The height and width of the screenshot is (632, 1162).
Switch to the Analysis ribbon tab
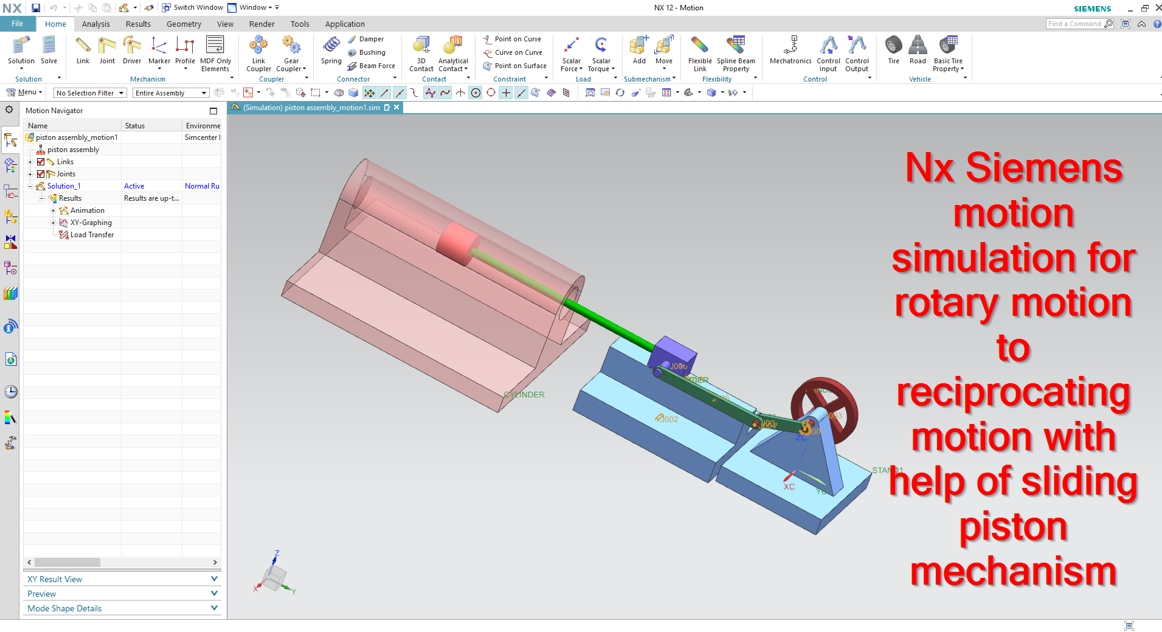95,24
